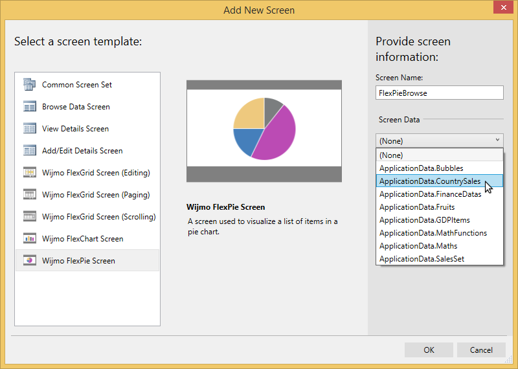Click the Add/Edit Details Screen icon

pos(29,150)
